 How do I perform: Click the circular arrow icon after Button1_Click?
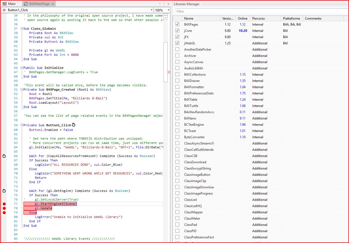pyautogui.click(x=73, y=125)
